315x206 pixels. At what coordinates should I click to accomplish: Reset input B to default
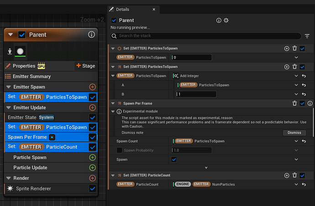(304, 94)
